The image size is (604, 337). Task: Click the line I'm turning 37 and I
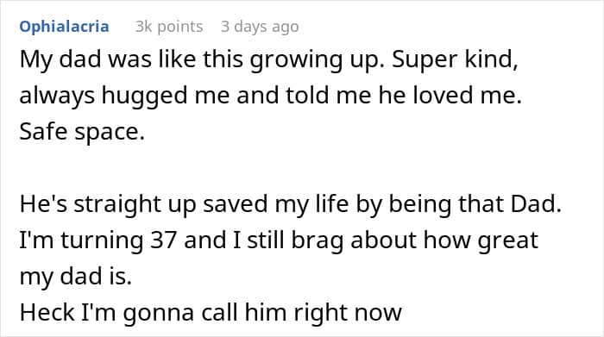279,240
